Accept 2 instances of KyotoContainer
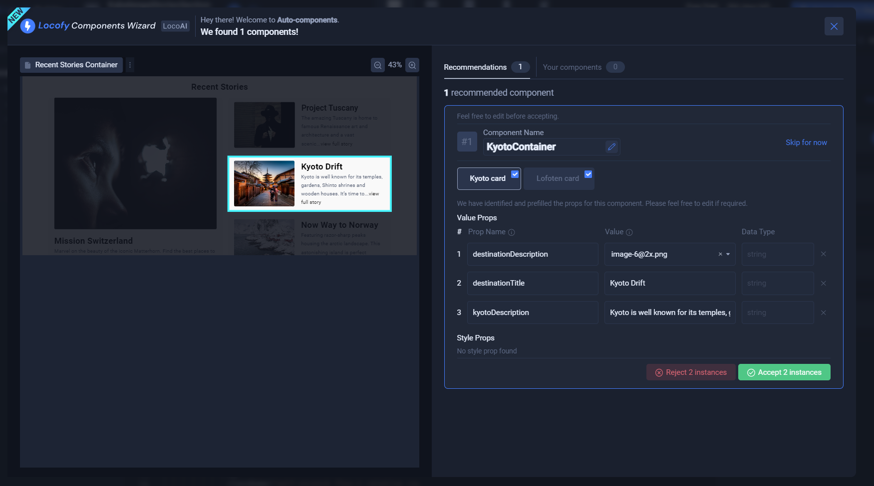This screenshot has width=874, height=486. coord(784,372)
